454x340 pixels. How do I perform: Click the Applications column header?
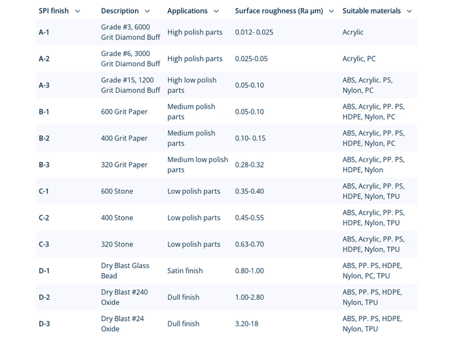[x=187, y=11]
